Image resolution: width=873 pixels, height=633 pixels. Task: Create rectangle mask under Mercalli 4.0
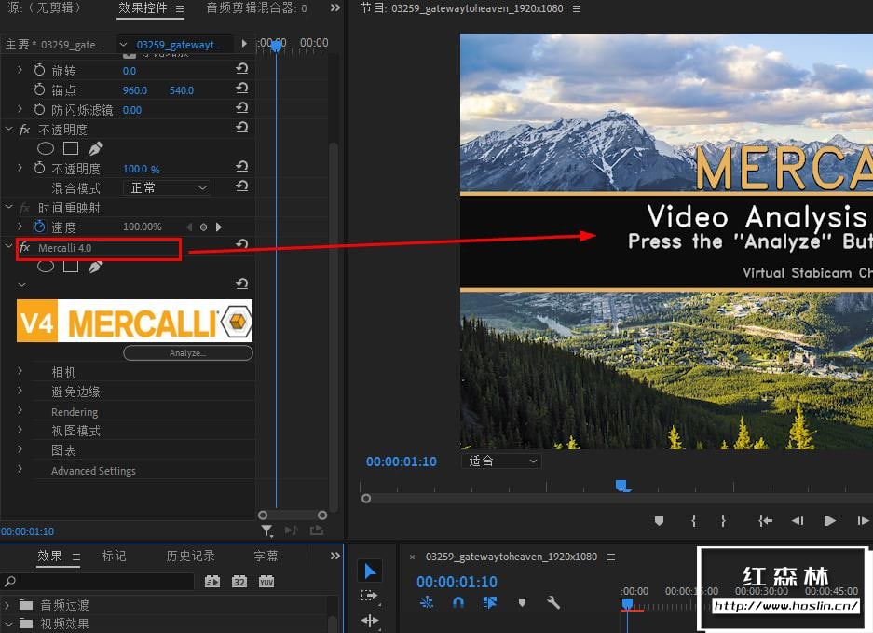tap(71, 267)
